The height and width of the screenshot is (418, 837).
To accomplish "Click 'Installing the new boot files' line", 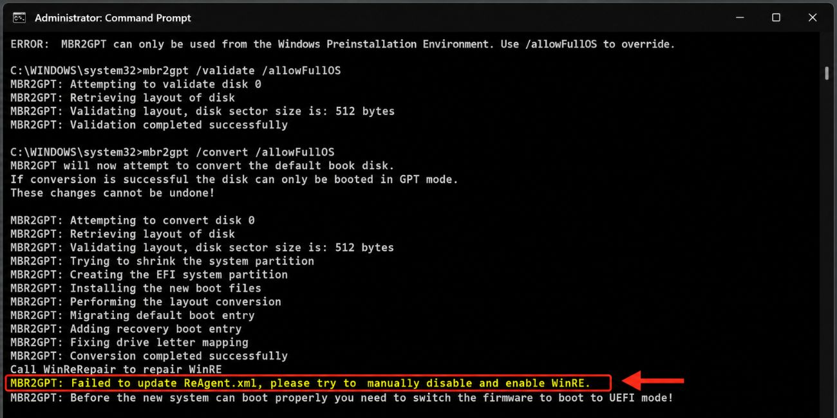I will [136, 288].
